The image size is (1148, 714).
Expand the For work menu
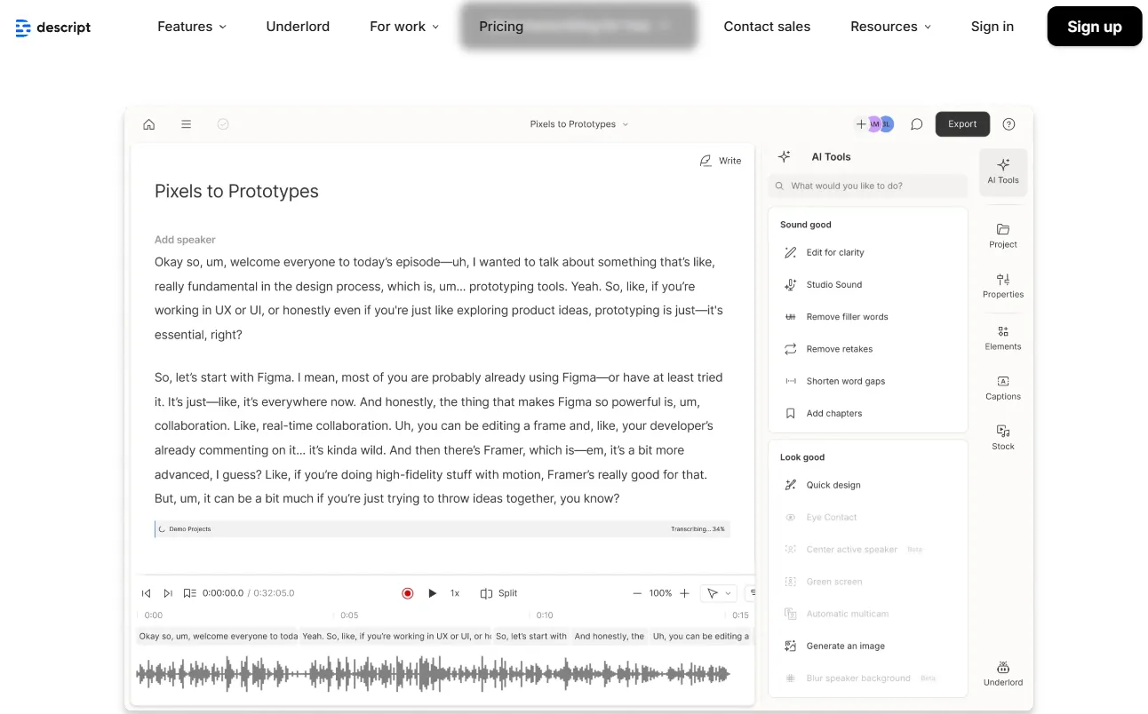pos(404,27)
